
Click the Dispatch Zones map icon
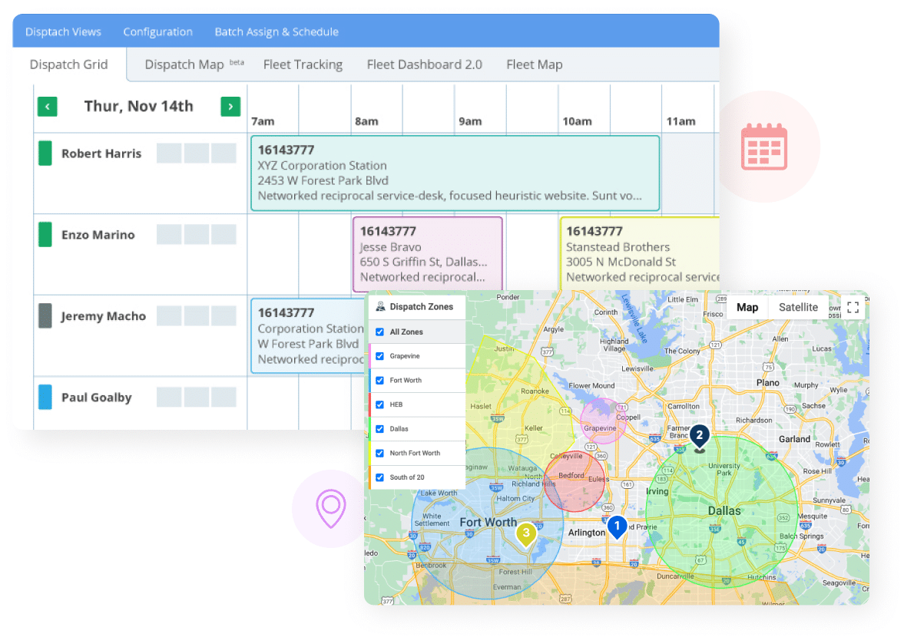click(x=380, y=306)
